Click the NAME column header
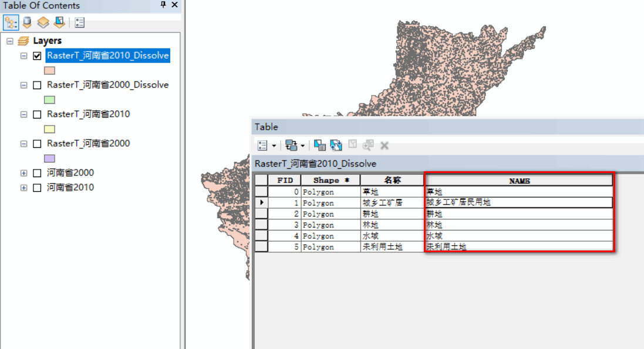 click(x=519, y=181)
